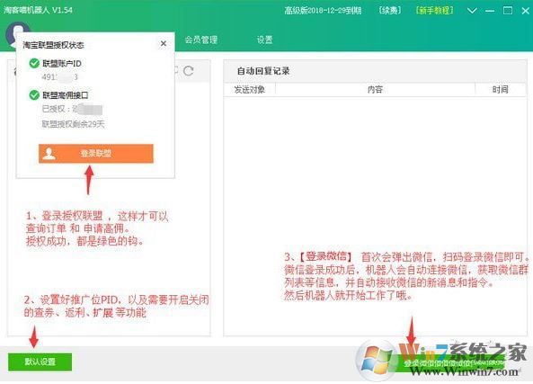
Task: Minimize the 淘客喵机器人 window
Action: click(490, 11)
